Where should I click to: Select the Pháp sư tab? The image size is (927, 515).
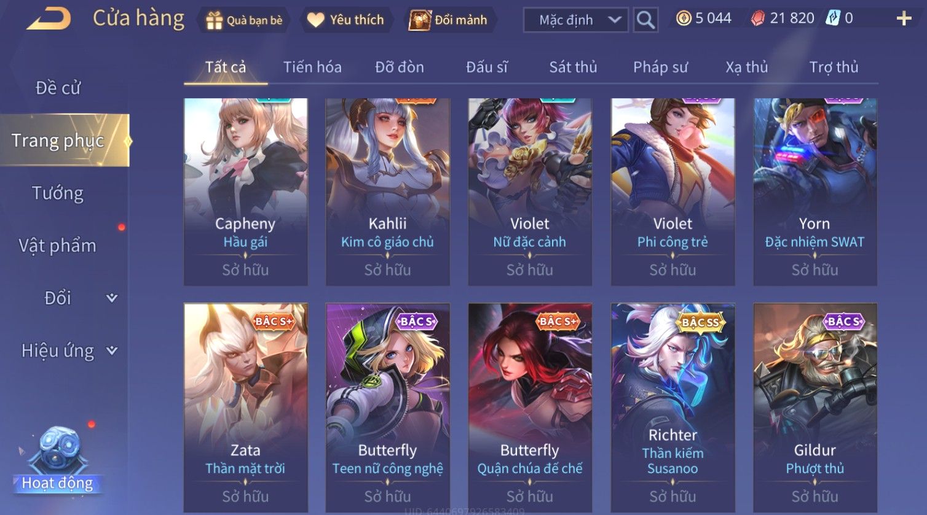660,67
